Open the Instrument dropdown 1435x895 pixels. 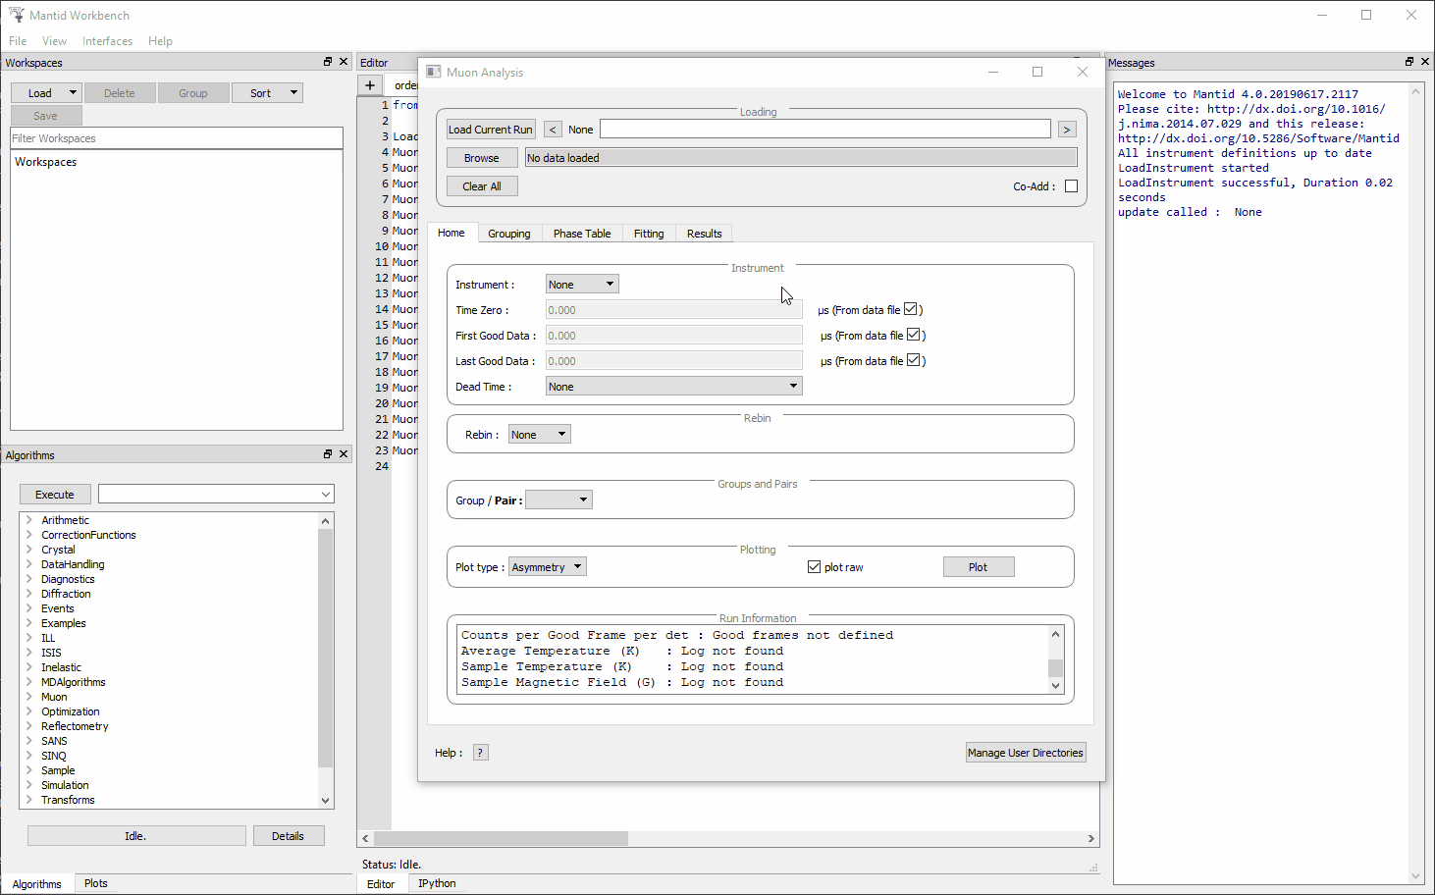[581, 283]
